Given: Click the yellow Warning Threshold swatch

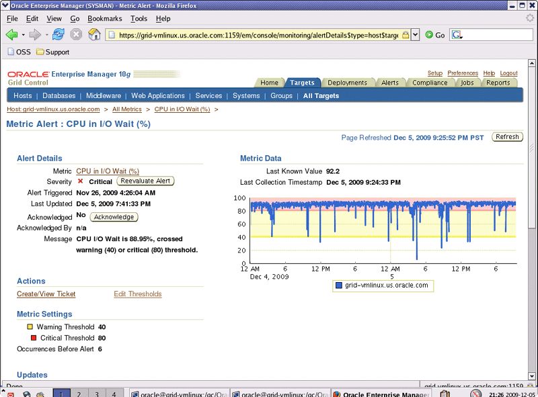Looking at the screenshot, I should [30, 326].
